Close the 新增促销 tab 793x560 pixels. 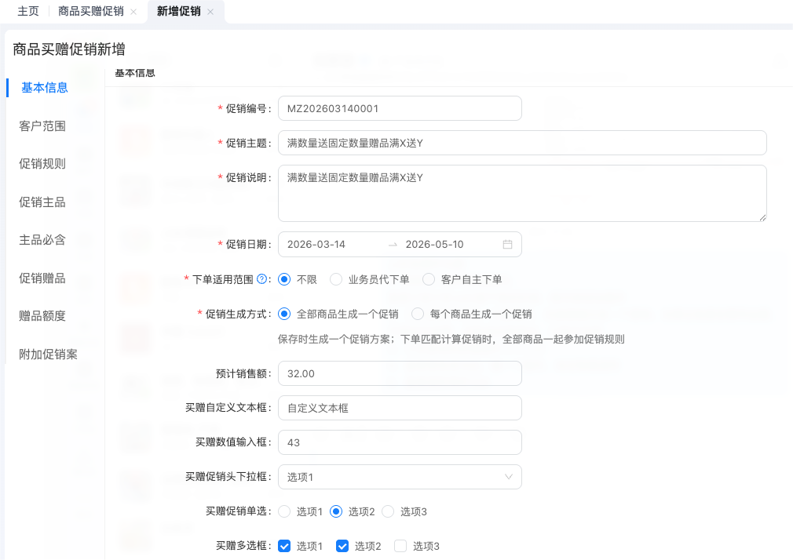[x=210, y=12]
